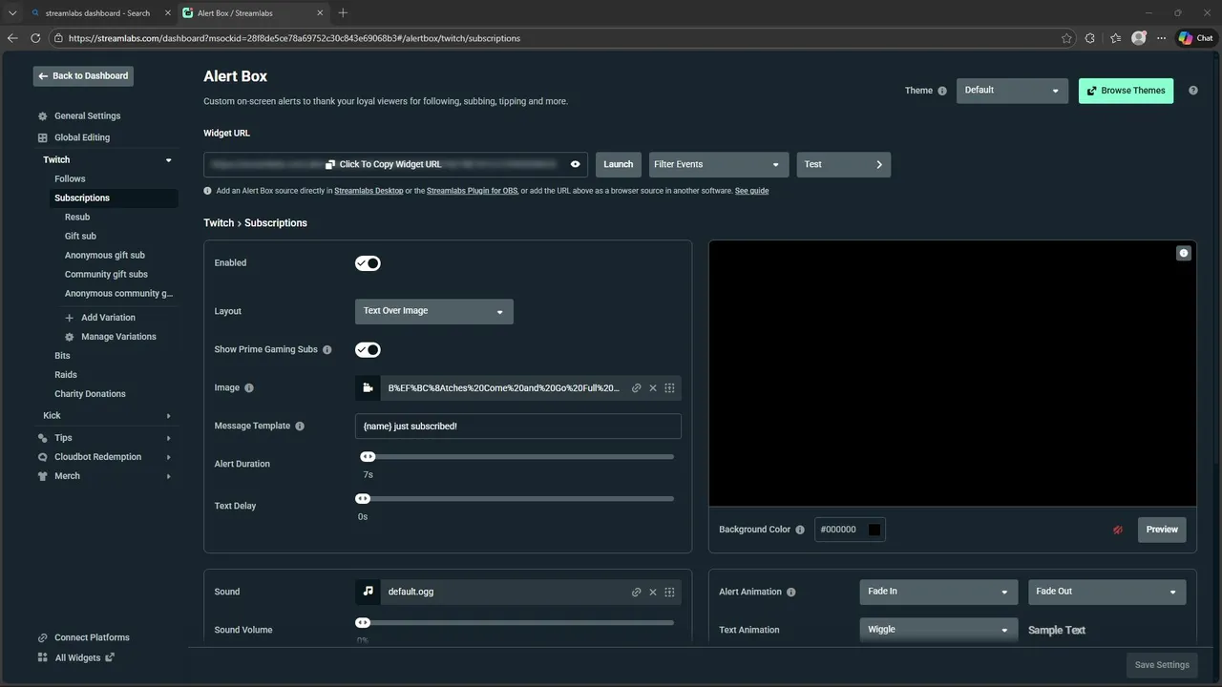Click the Preview button
This screenshot has width=1222, height=687.
[x=1162, y=530]
